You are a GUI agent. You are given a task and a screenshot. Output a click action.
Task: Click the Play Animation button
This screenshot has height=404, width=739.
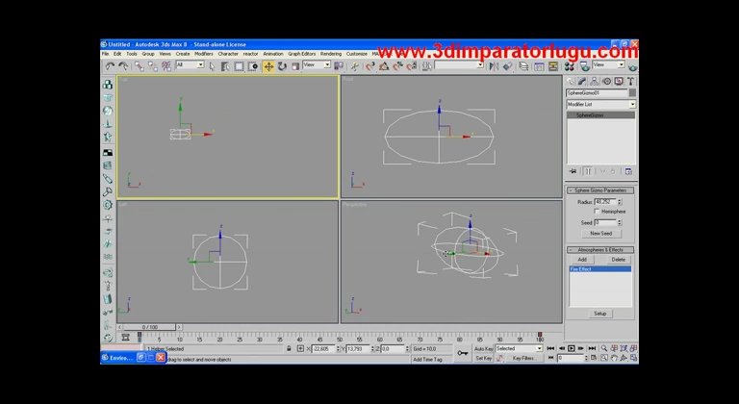tap(572, 348)
